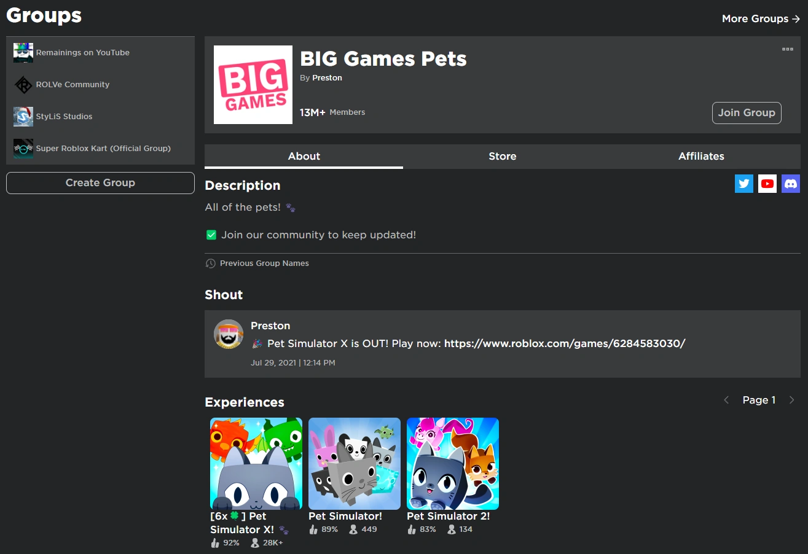Open the Pet Simulator X game link
This screenshot has height=554, width=808.
click(565, 343)
